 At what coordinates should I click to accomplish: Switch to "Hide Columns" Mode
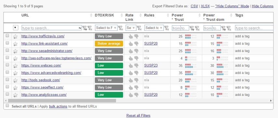pyautogui.click(x=232, y=6)
